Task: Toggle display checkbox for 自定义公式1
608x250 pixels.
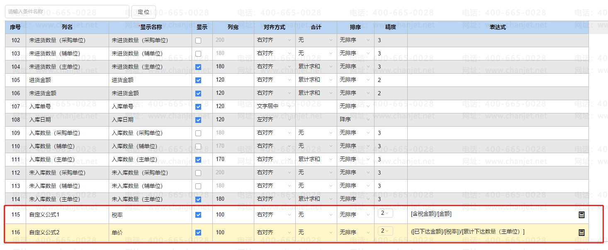Action: [198, 215]
